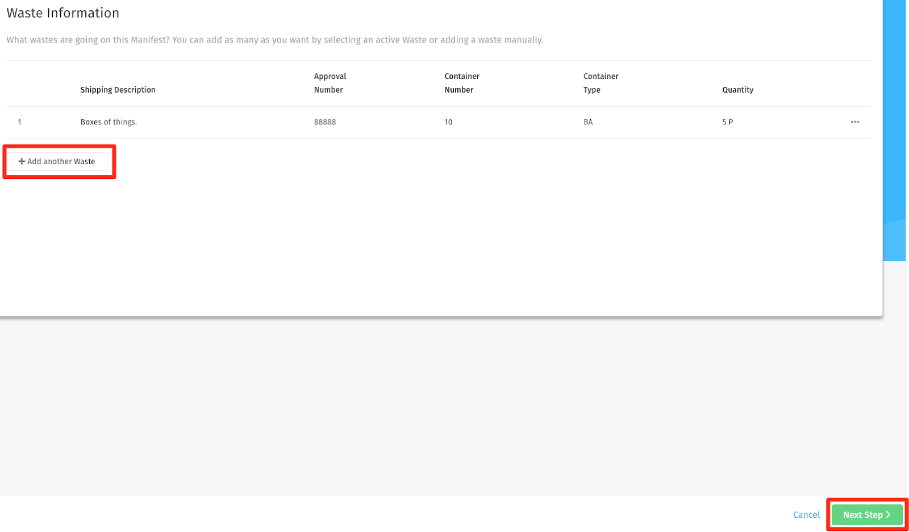Click the Container Number column header
The height and width of the screenshot is (532, 909).
(x=462, y=83)
